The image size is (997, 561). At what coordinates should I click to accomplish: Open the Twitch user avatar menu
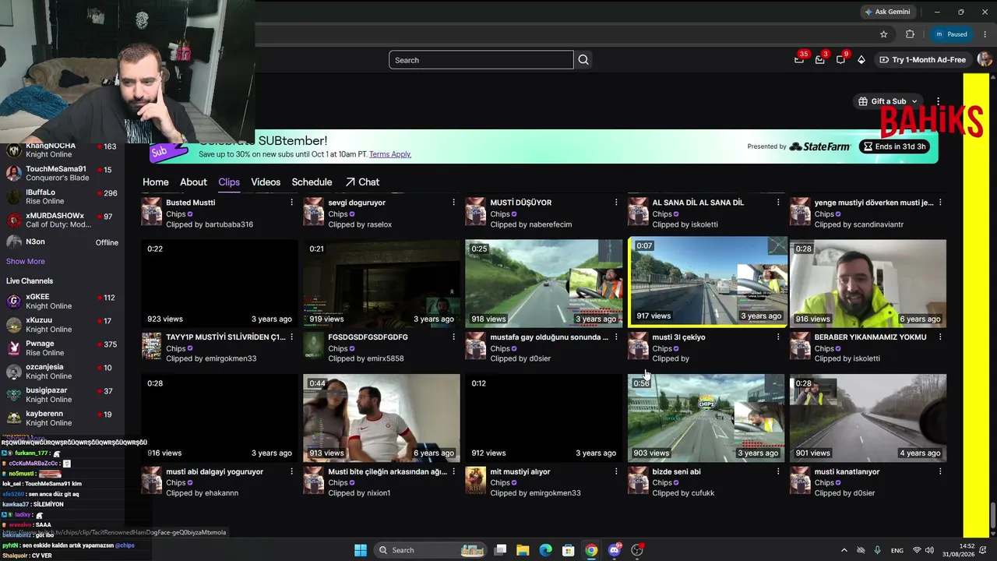pos(985,59)
